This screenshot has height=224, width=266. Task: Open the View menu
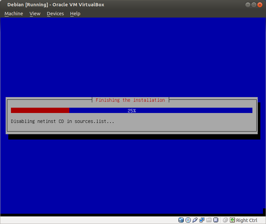coord(35,14)
